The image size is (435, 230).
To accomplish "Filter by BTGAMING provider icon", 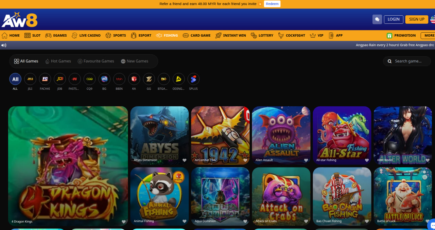I will (164, 79).
